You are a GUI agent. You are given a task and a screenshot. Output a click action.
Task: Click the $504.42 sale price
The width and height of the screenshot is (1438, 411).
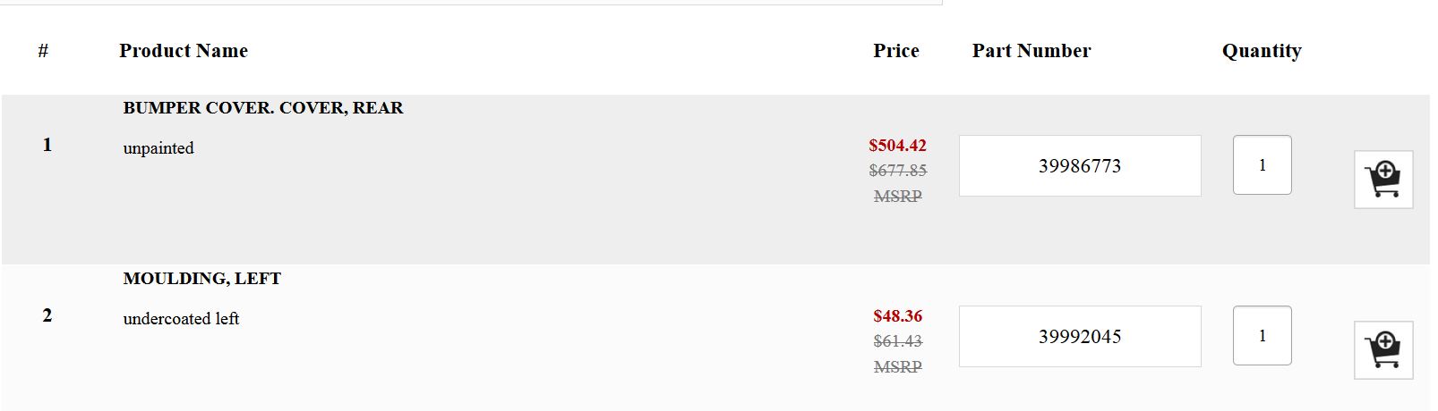click(x=897, y=146)
